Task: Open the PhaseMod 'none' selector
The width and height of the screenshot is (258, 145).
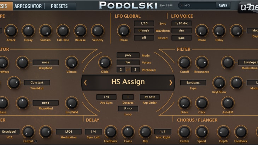Action: click(x=46, y=103)
